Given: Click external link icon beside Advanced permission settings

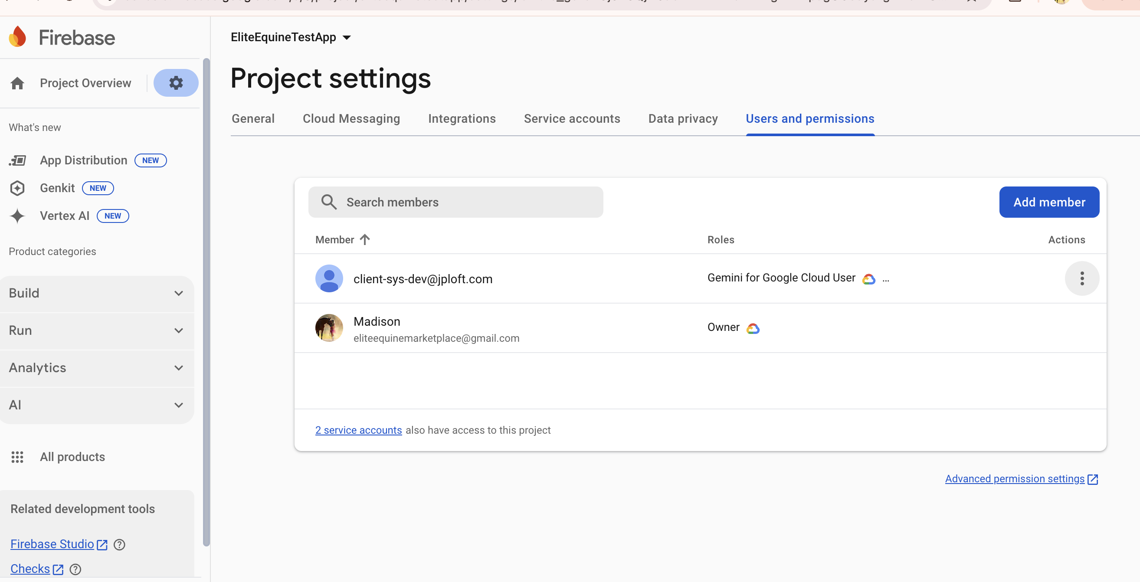Looking at the screenshot, I should click(x=1092, y=479).
